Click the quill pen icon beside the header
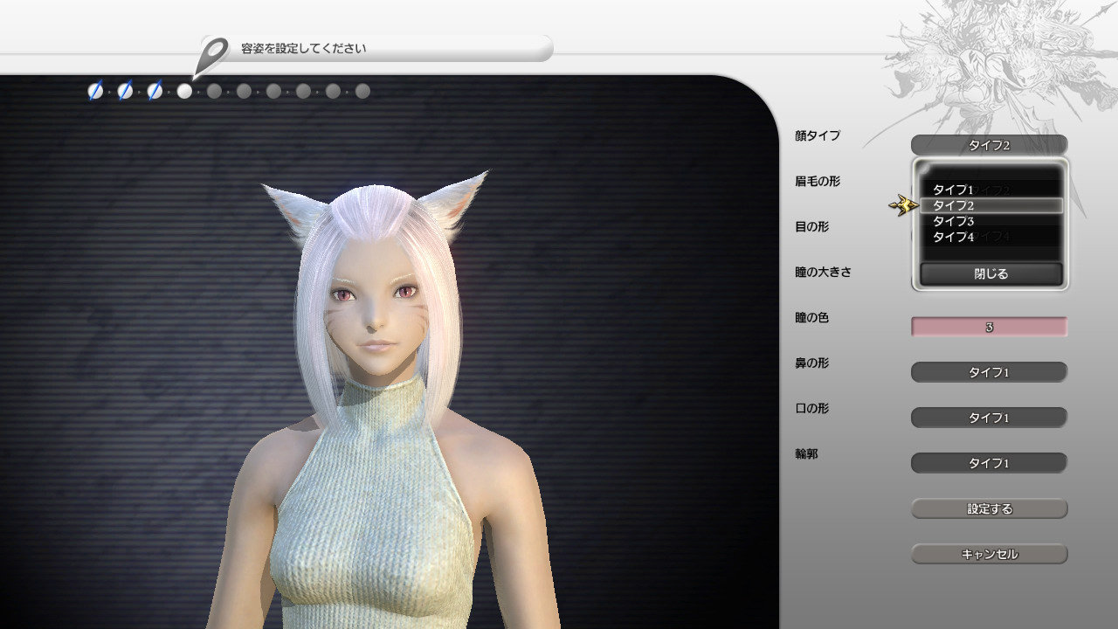This screenshot has height=629, width=1118. click(x=211, y=56)
